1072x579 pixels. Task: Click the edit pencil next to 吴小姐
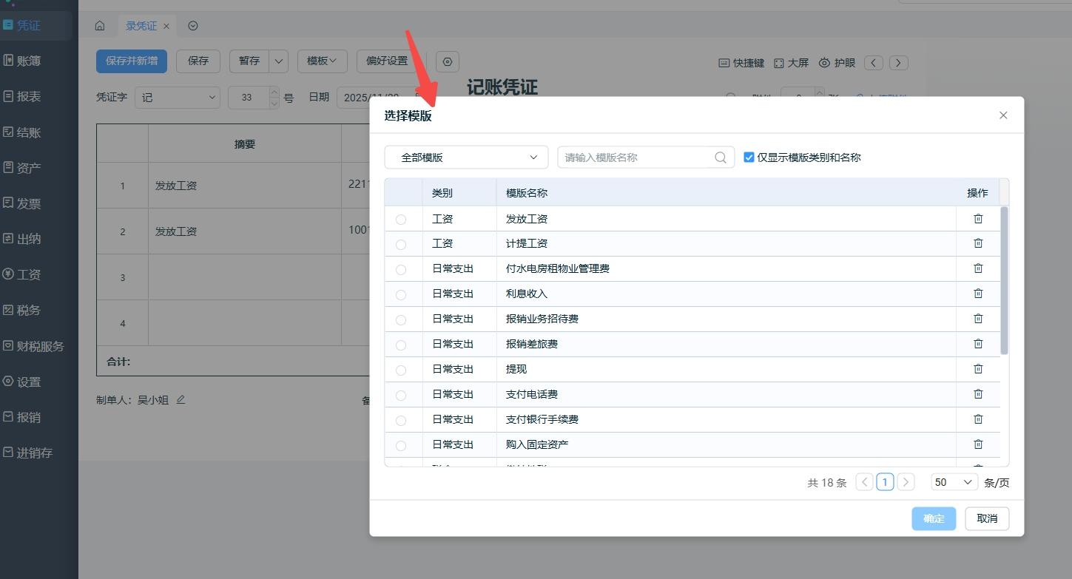point(181,400)
